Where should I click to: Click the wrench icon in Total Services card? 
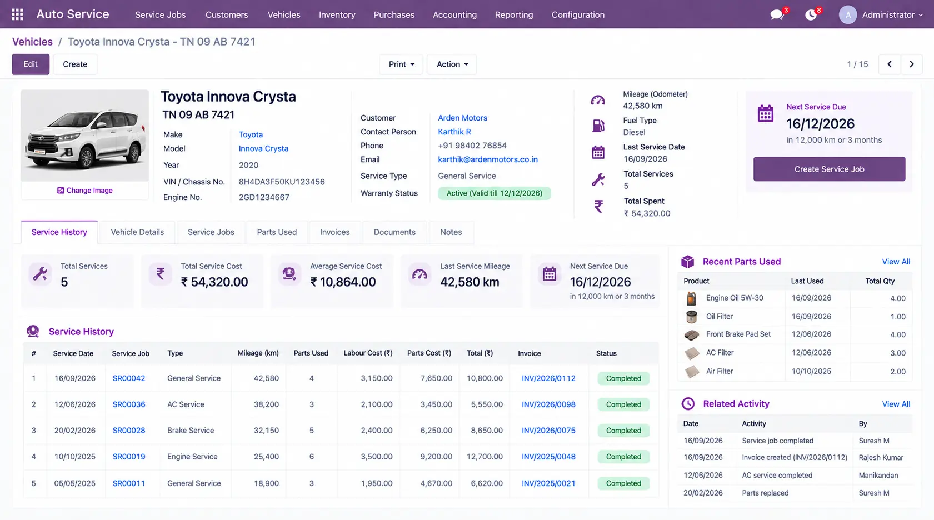40,274
